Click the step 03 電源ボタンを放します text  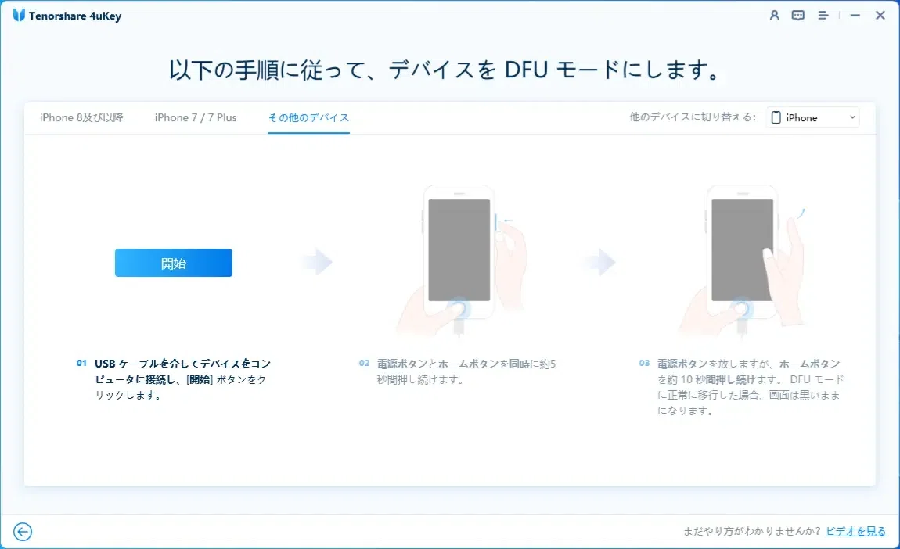[x=751, y=386]
